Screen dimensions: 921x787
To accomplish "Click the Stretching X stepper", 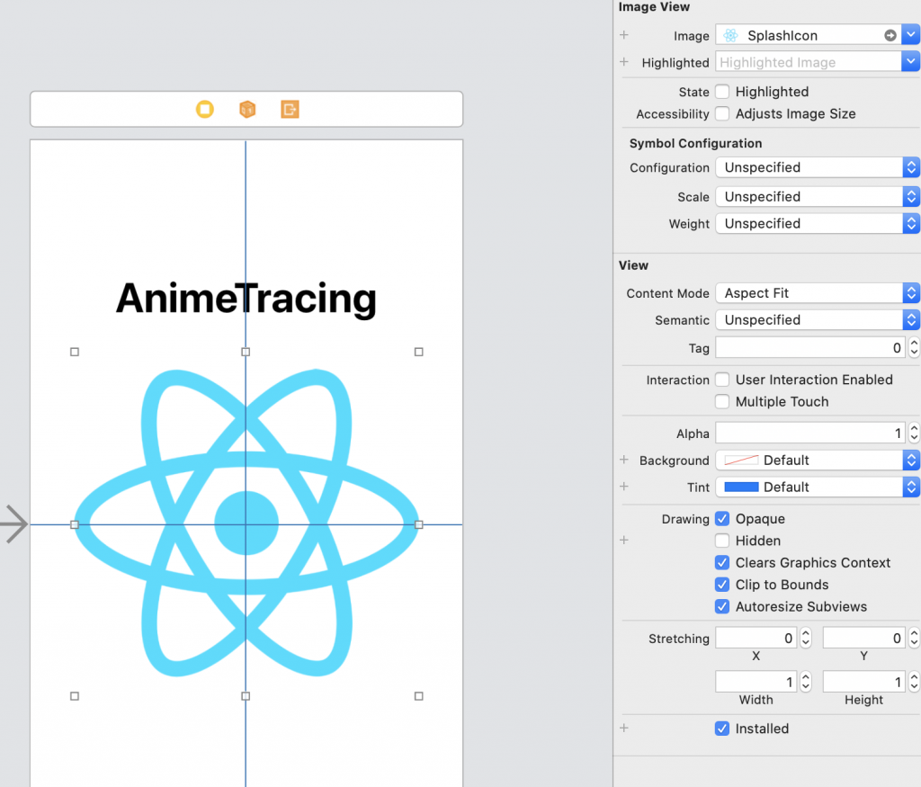I will click(x=806, y=638).
